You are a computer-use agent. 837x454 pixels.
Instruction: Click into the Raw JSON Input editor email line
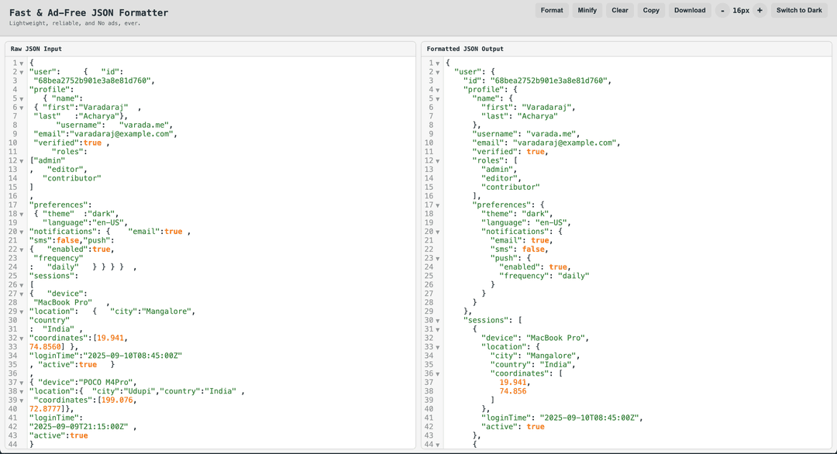(x=105, y=134)
